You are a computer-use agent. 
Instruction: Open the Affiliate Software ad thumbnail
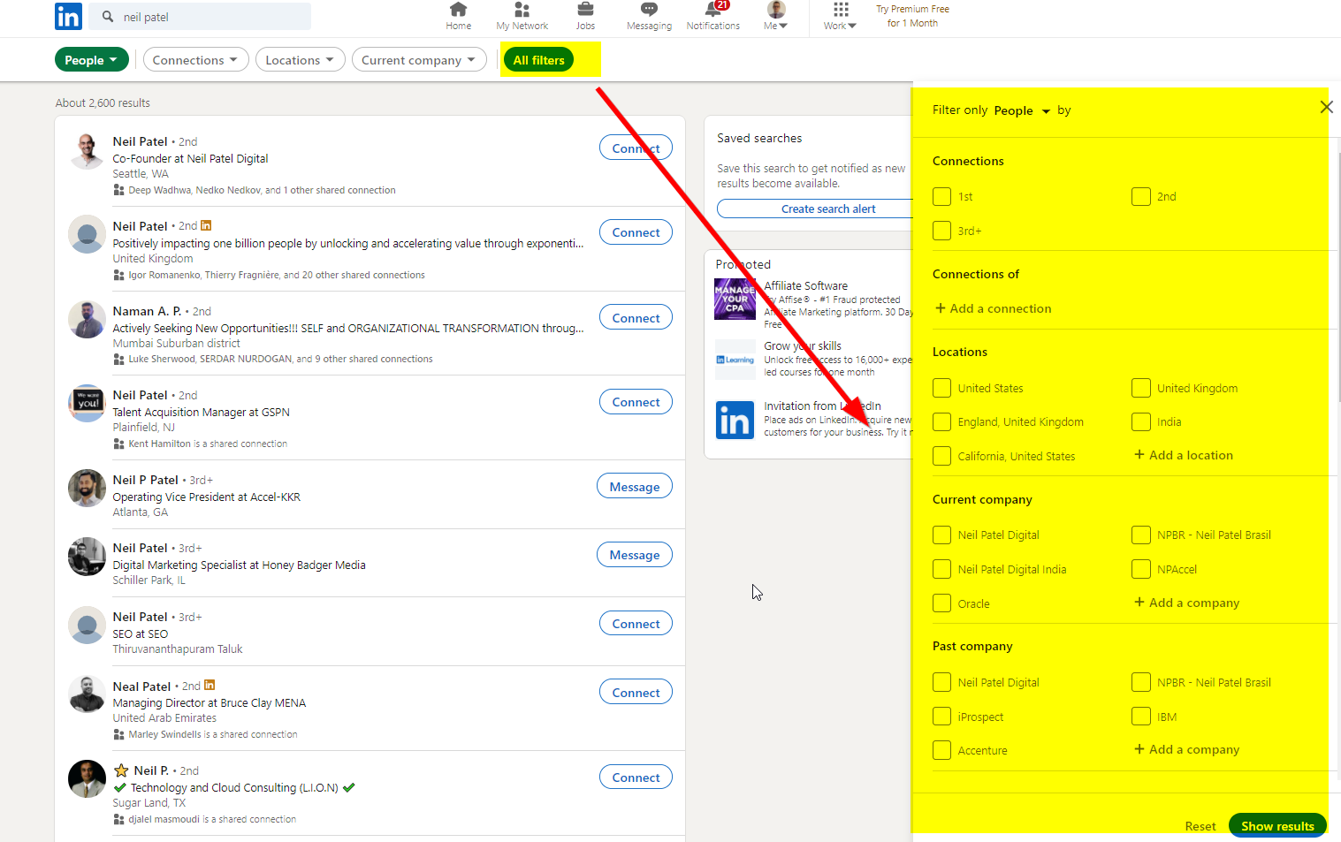(x=735, y=299)
